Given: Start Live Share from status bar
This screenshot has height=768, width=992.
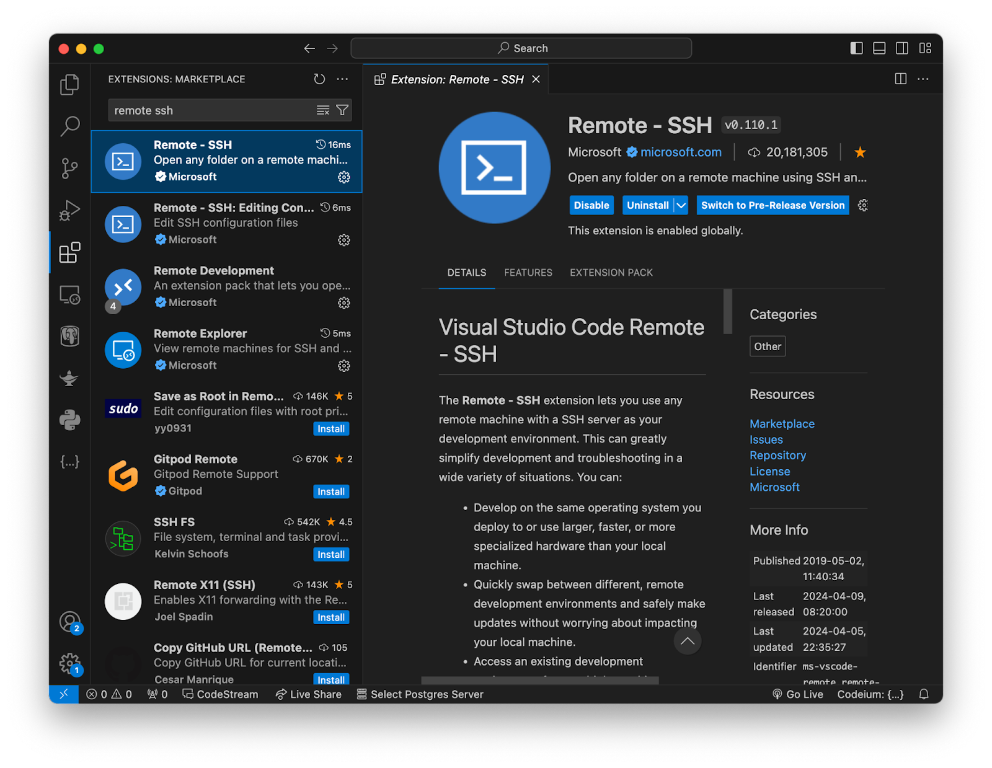Looking at the screenshot, I should click(x=309, y=694).
